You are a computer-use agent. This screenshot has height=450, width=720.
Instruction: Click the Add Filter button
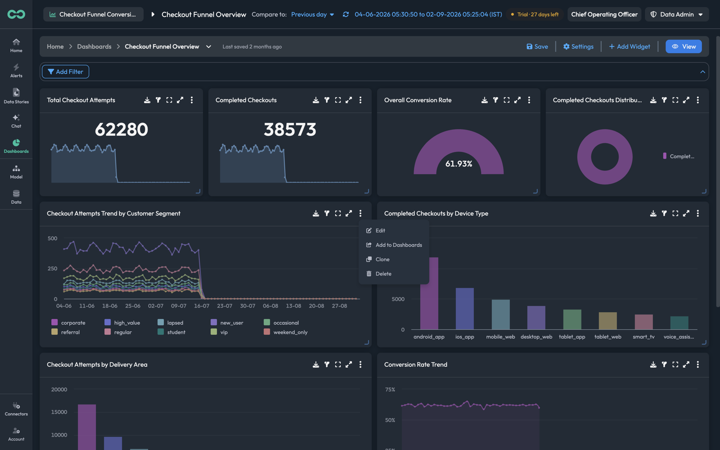pos(65,72)
